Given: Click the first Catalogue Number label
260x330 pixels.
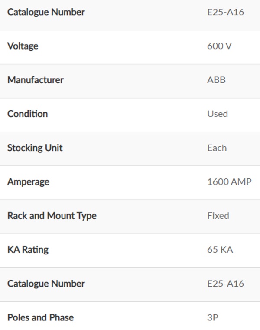Looking at the screenshot, I should [46, 12].
